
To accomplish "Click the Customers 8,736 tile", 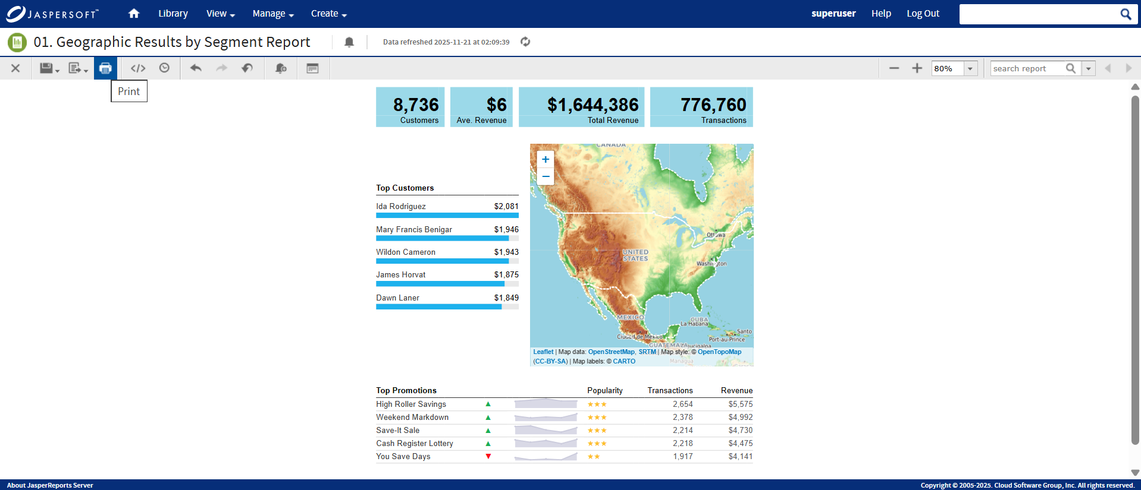I will coord(410,107).
